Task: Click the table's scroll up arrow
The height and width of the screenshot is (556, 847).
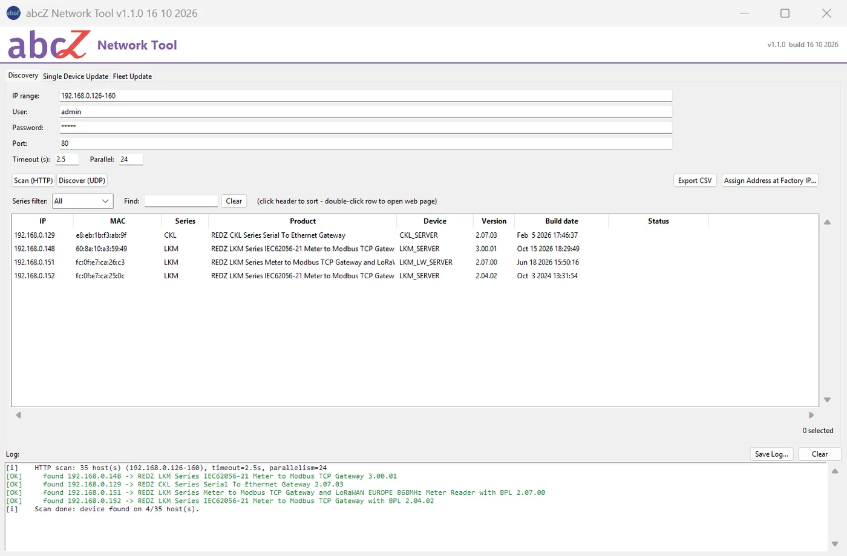Action: click(x=827, y=222)
